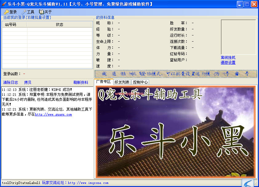Open the 关于 about menu with book icon
This screenshot has height=187, width=259.
click(45, 12)
